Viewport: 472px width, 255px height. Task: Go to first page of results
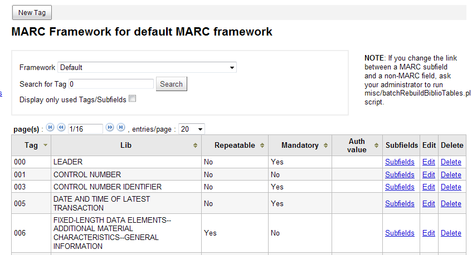coord(50,128)
